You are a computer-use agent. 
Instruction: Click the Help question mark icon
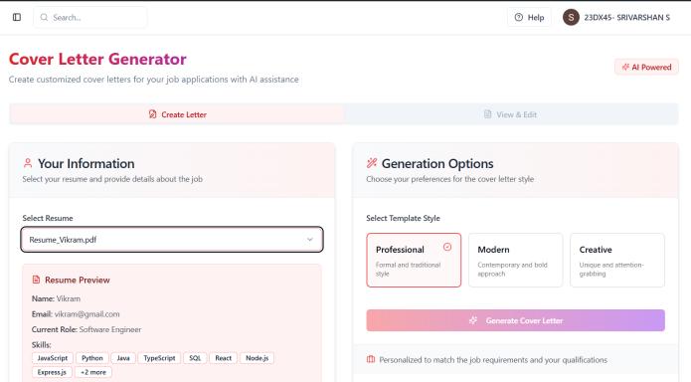(x=519, y=17)
